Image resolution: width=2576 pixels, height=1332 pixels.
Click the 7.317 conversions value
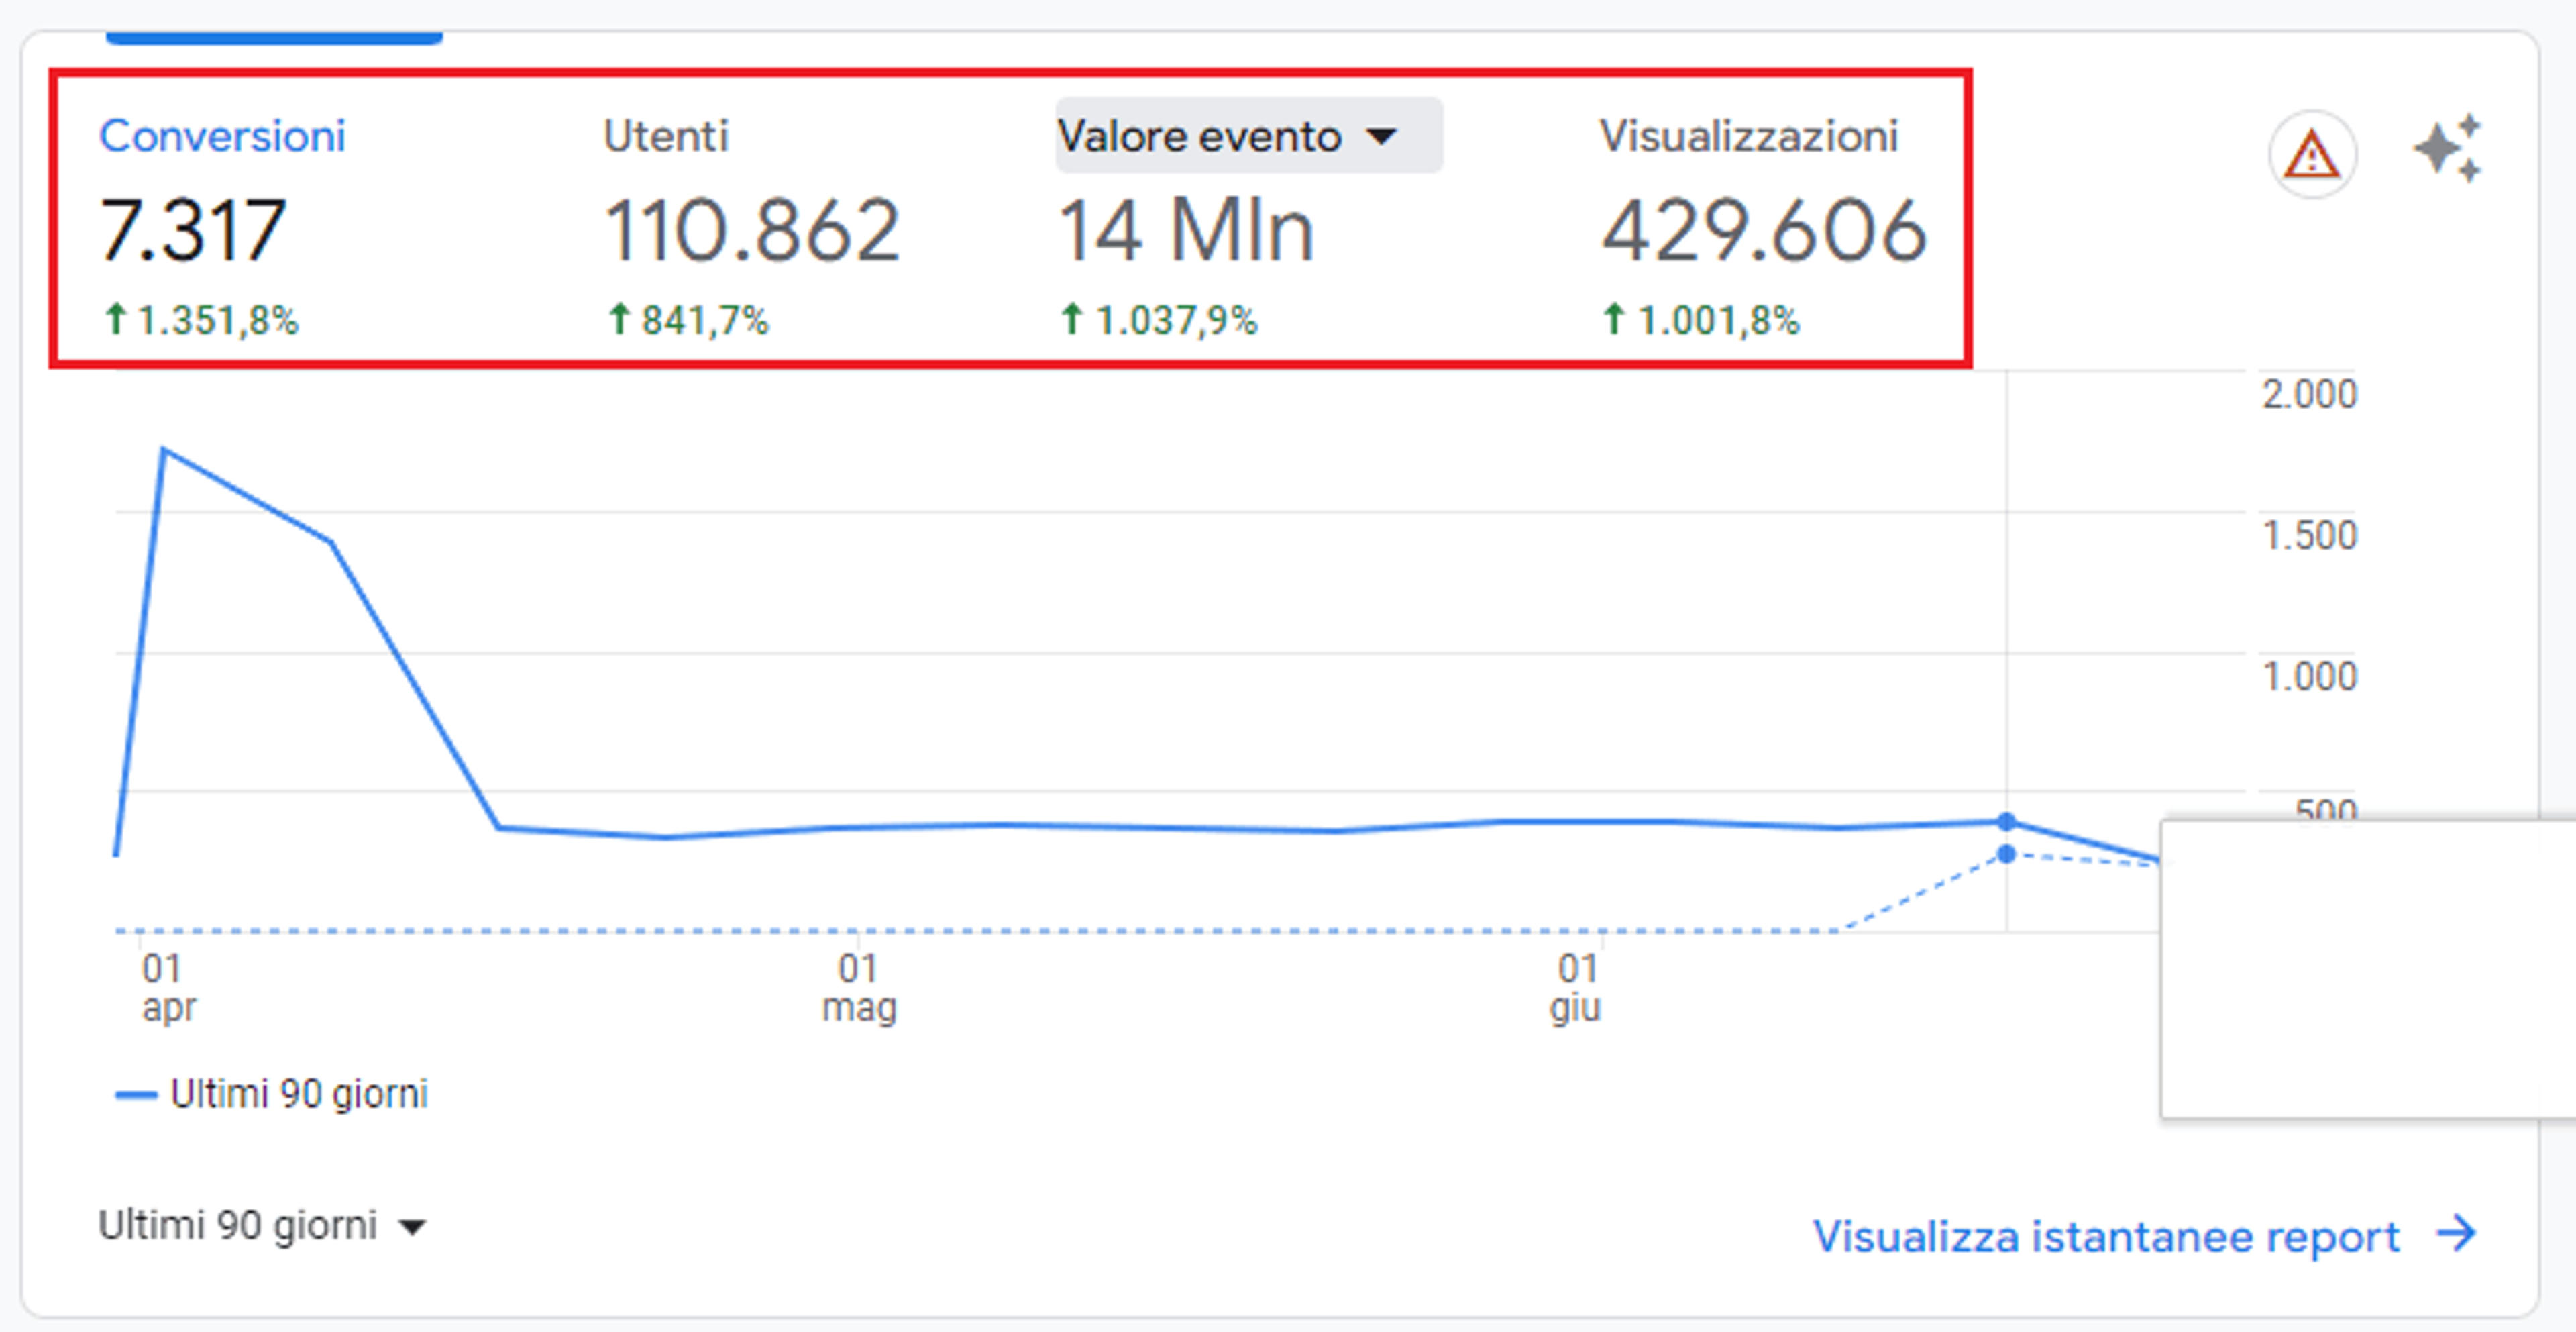click(x=193, y=231)
